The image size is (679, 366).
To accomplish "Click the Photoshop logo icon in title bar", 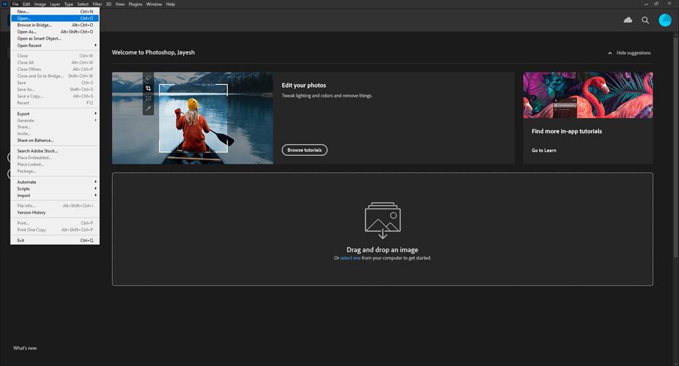I will coord(5,4).
